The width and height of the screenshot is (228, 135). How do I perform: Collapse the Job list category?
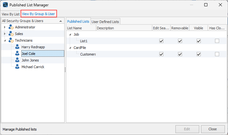coord(70,34)
